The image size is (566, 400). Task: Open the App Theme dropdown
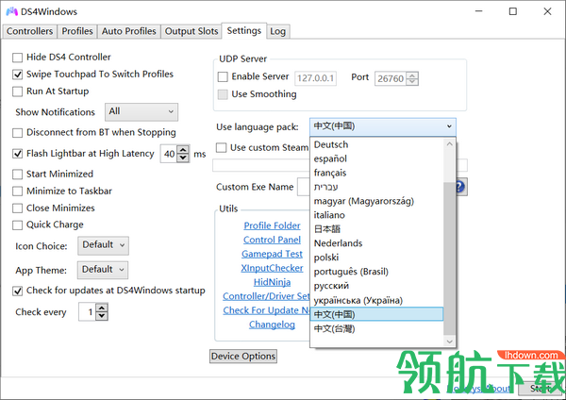[103, 270]
